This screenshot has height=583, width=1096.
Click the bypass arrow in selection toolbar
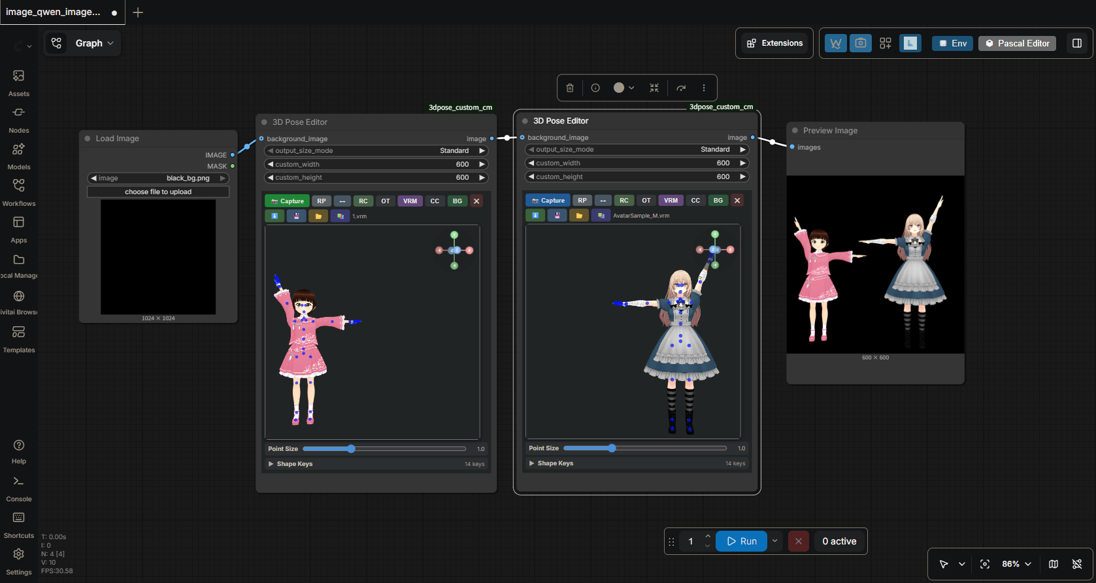click(681, 88)
